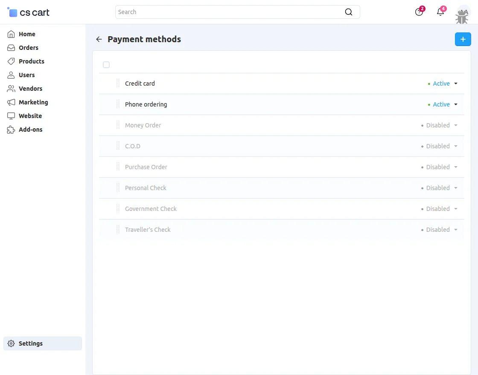Go to the Add-ons sidebar menu
Image resolution: width=478 pixels, height=375 pixels.
30,130
